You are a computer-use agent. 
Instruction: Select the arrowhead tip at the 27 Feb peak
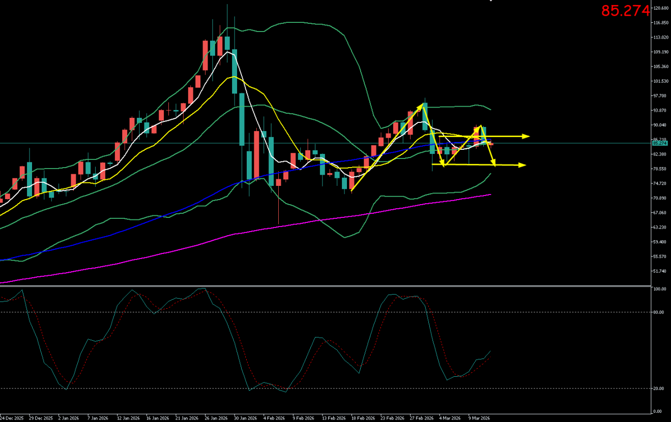click(422, 106)
